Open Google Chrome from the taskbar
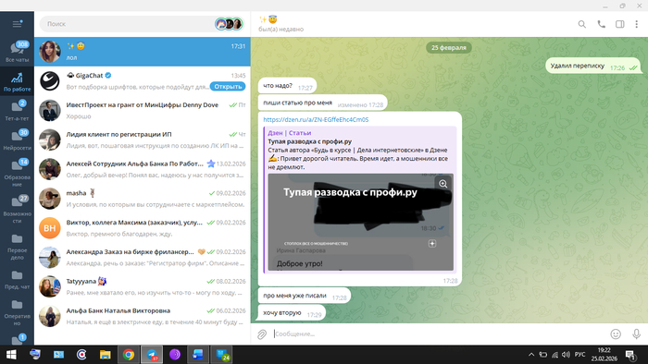Screen dimensions: 648x364 tap(129, 355)
